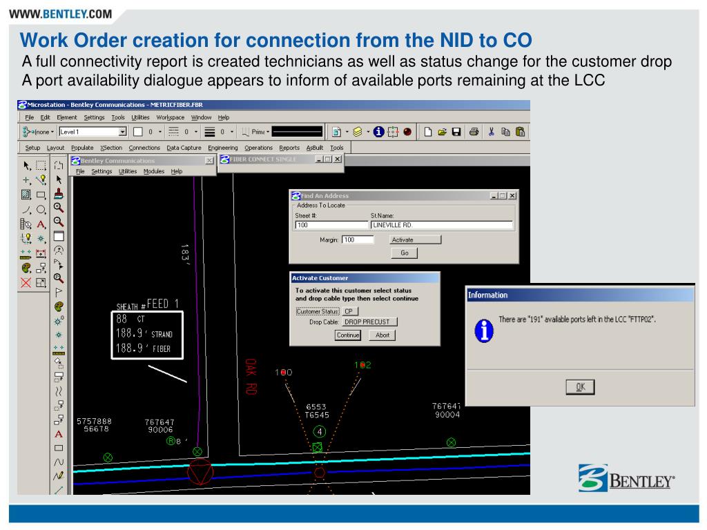Click the red X Delete Element tool
Screen dimensions: 707x530
tap(26, 282)
